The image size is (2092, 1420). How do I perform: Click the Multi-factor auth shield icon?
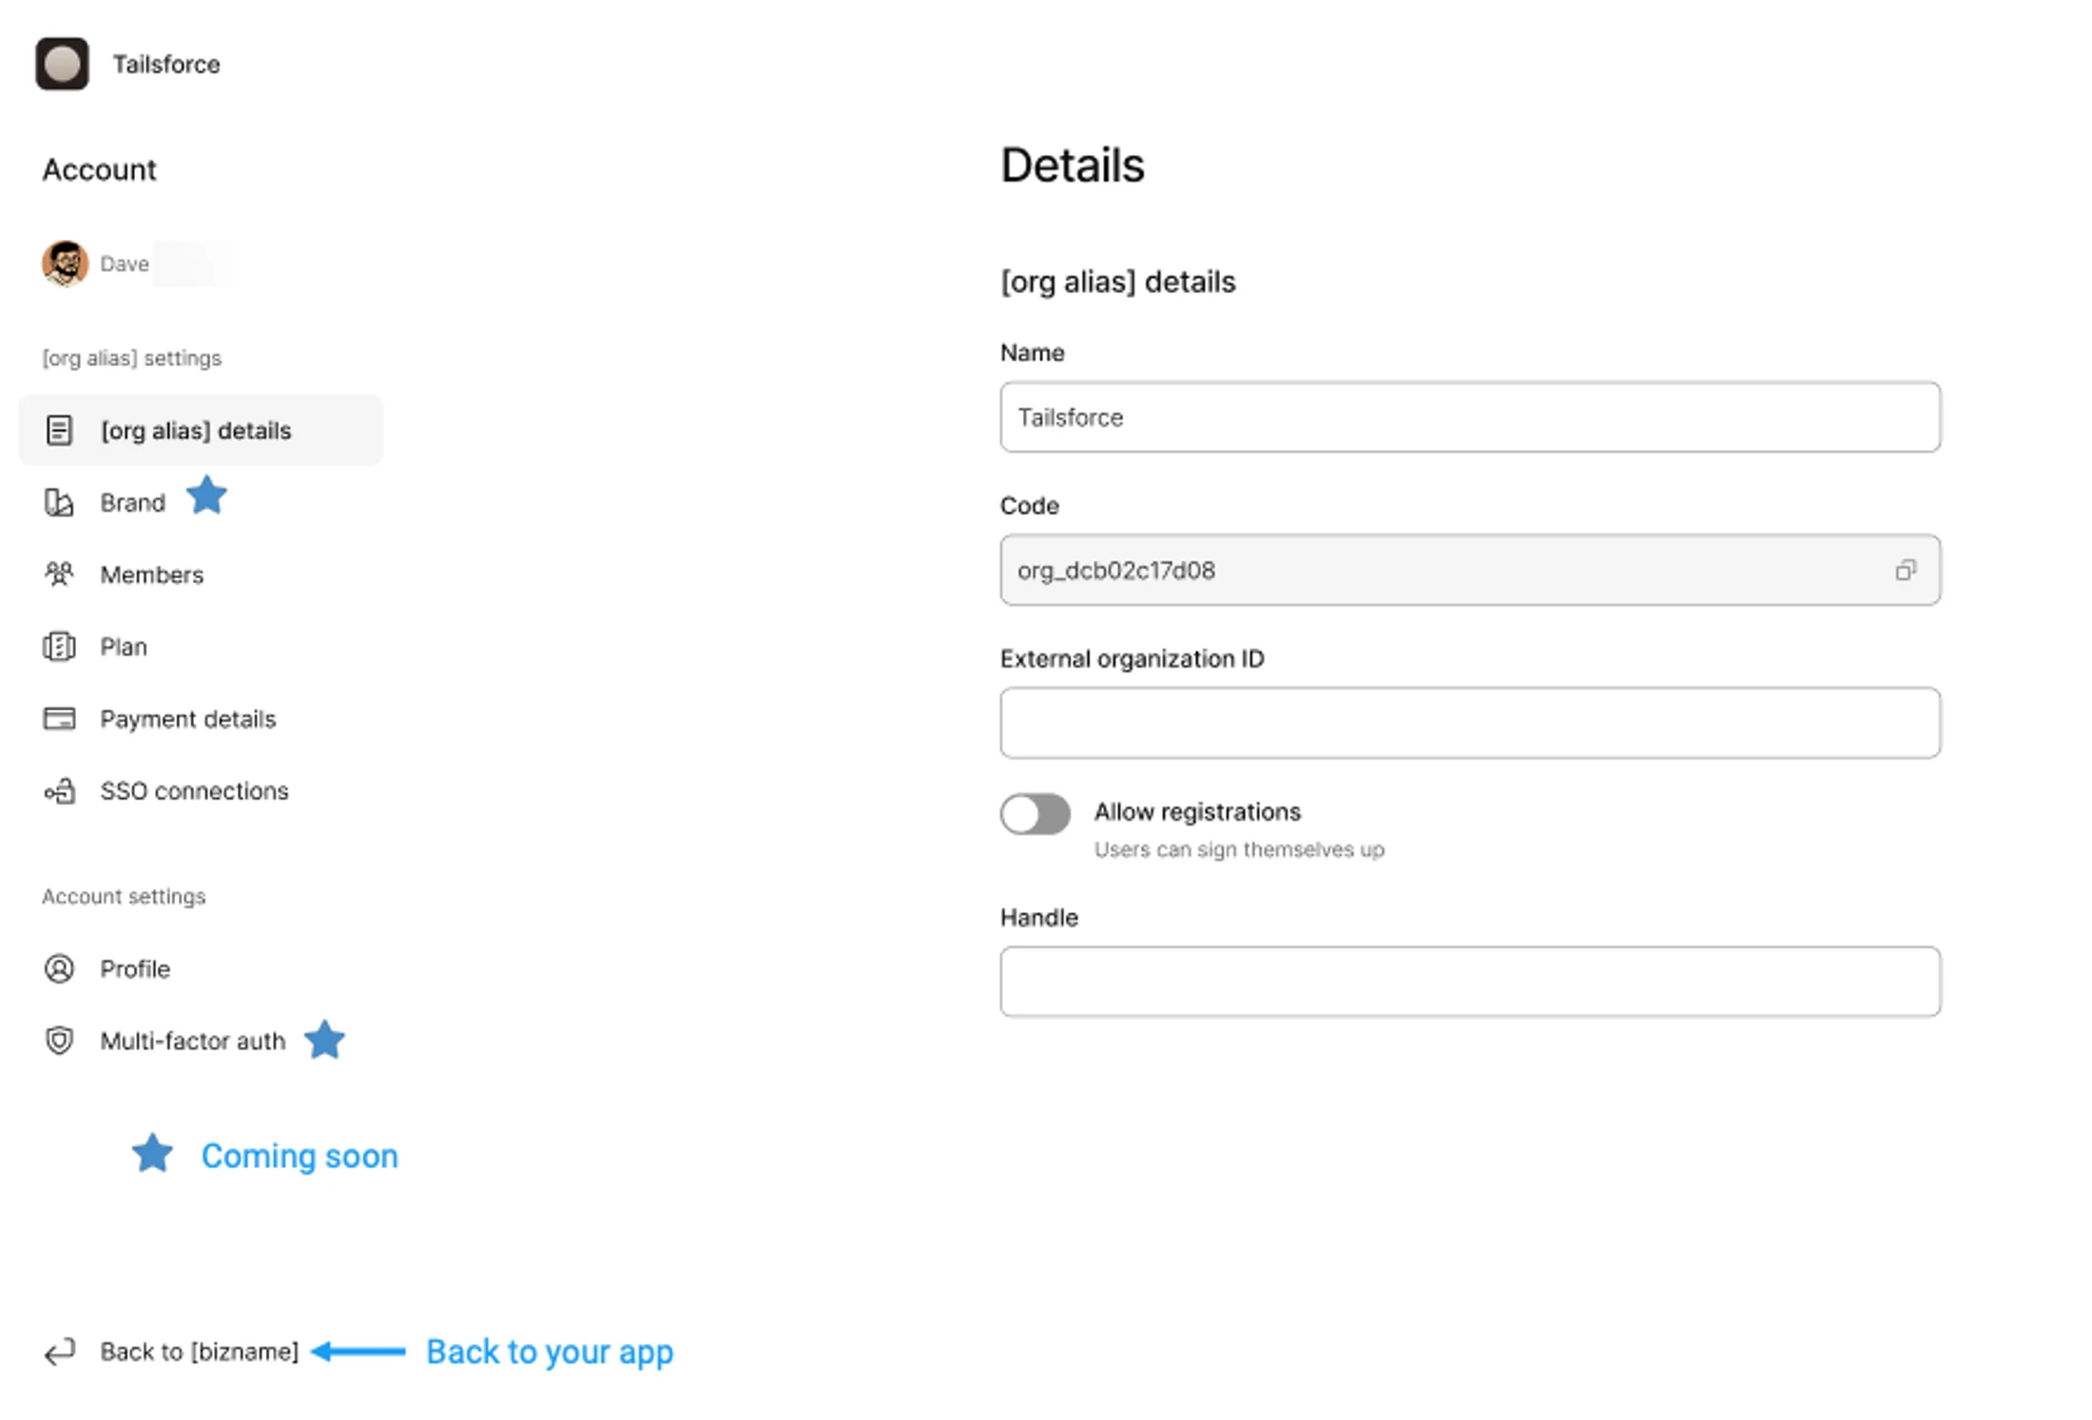59,1041
